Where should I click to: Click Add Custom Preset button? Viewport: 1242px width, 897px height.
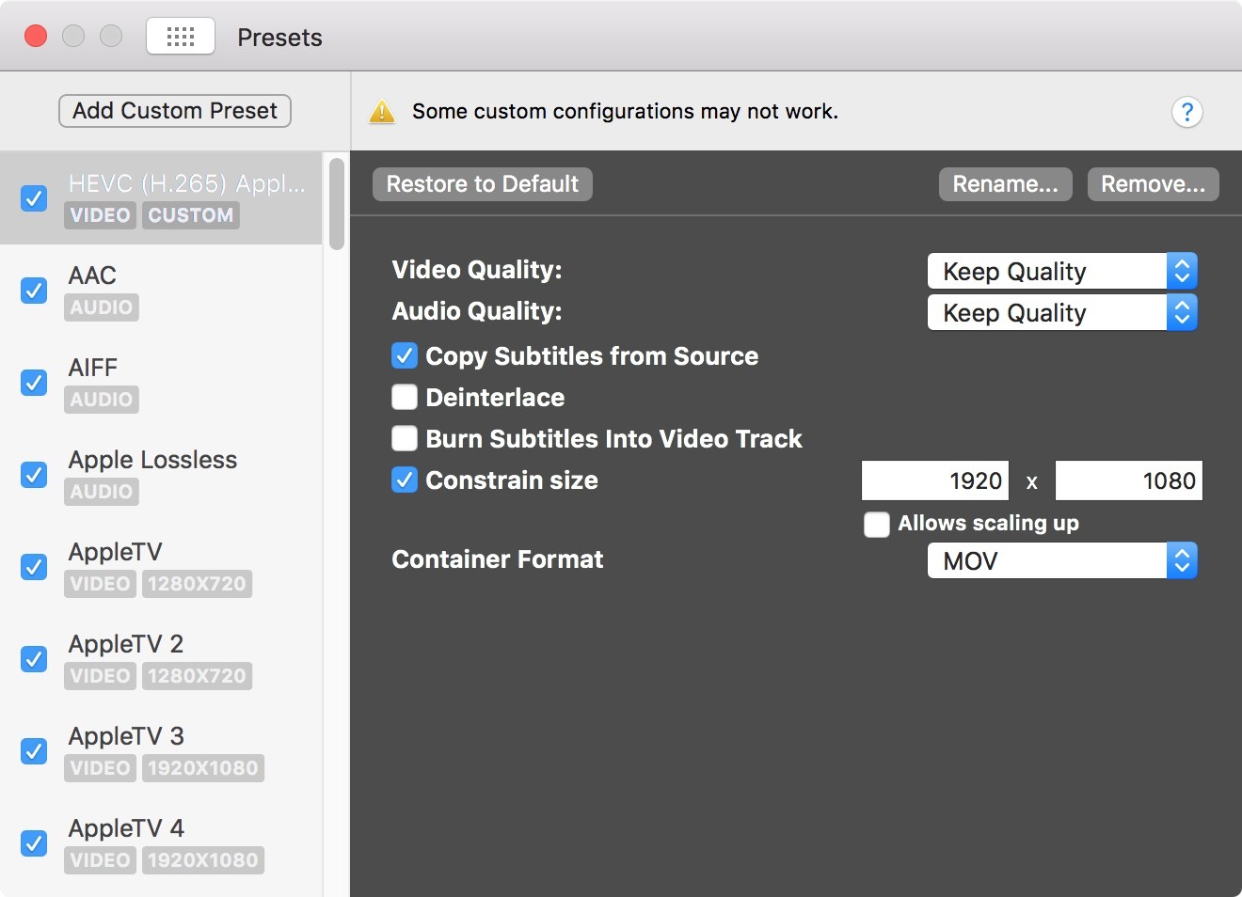click(175, 111)
